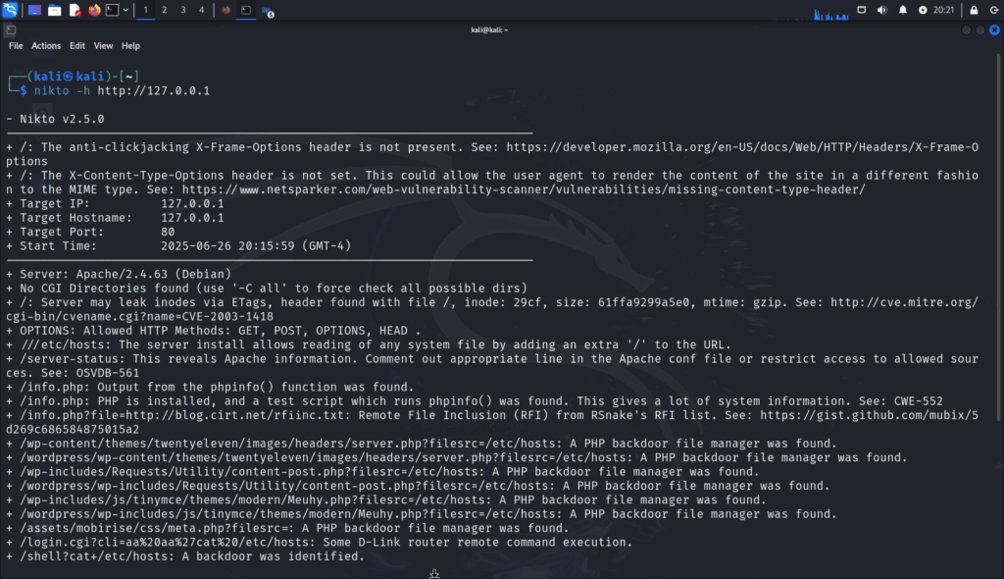Open the notifications bell icon

(903, 10)
